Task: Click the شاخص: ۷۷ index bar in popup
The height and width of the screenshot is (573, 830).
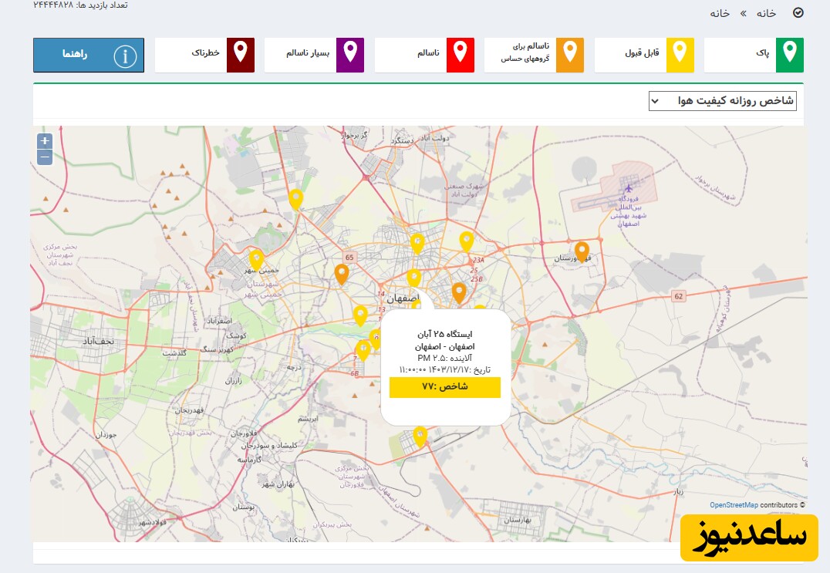Action: (x=444, y=387)
